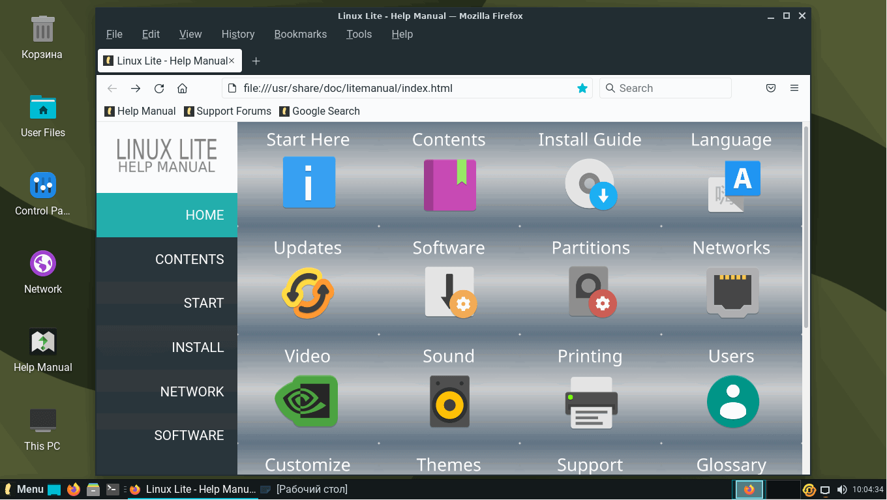Open the Video Nvidia icon
Viewport: 887px width, 500px height.
(x=307, y=401)
